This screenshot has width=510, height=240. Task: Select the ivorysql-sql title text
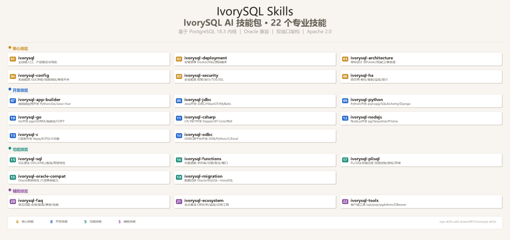[30, 159]
